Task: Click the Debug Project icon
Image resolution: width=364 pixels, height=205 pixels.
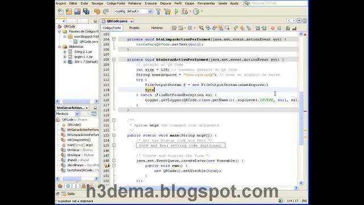Action: pos(185,11)
